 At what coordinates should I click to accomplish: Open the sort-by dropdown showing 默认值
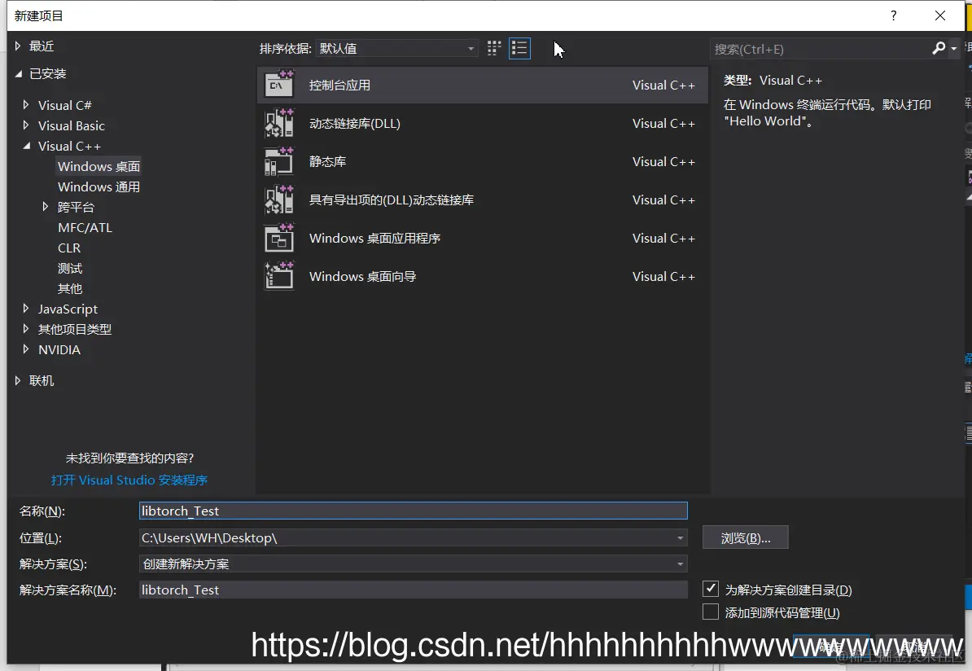(396, 48)
